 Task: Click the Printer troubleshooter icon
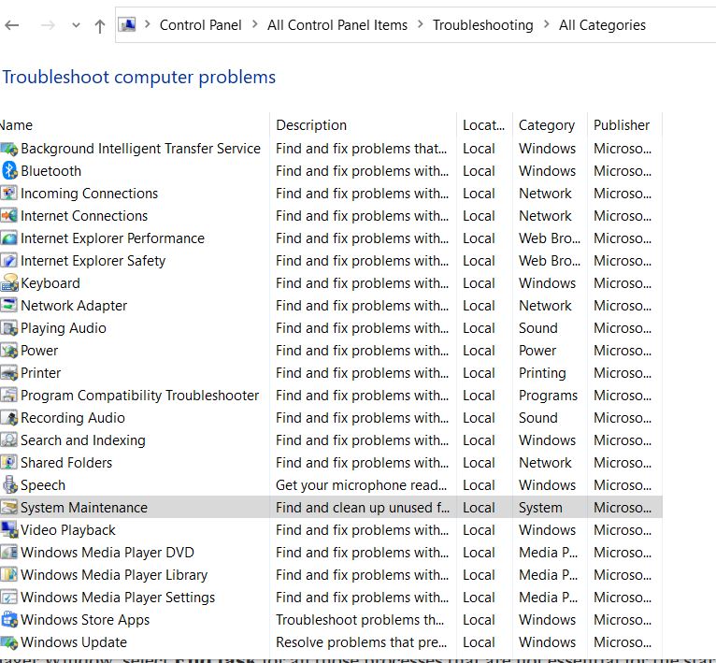coord(9,373)
